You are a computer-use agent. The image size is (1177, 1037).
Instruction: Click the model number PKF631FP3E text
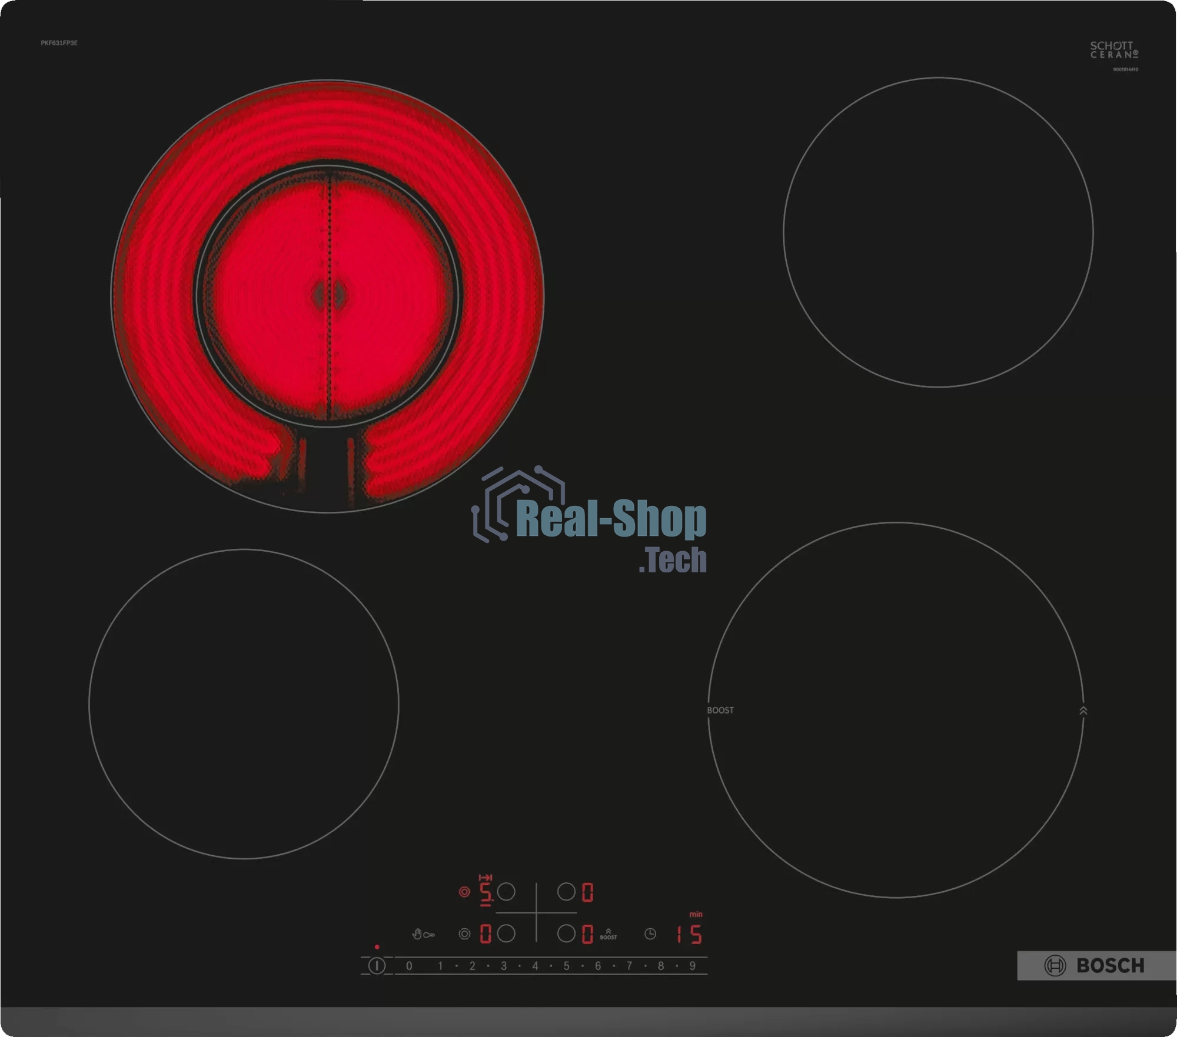[59, 43]
